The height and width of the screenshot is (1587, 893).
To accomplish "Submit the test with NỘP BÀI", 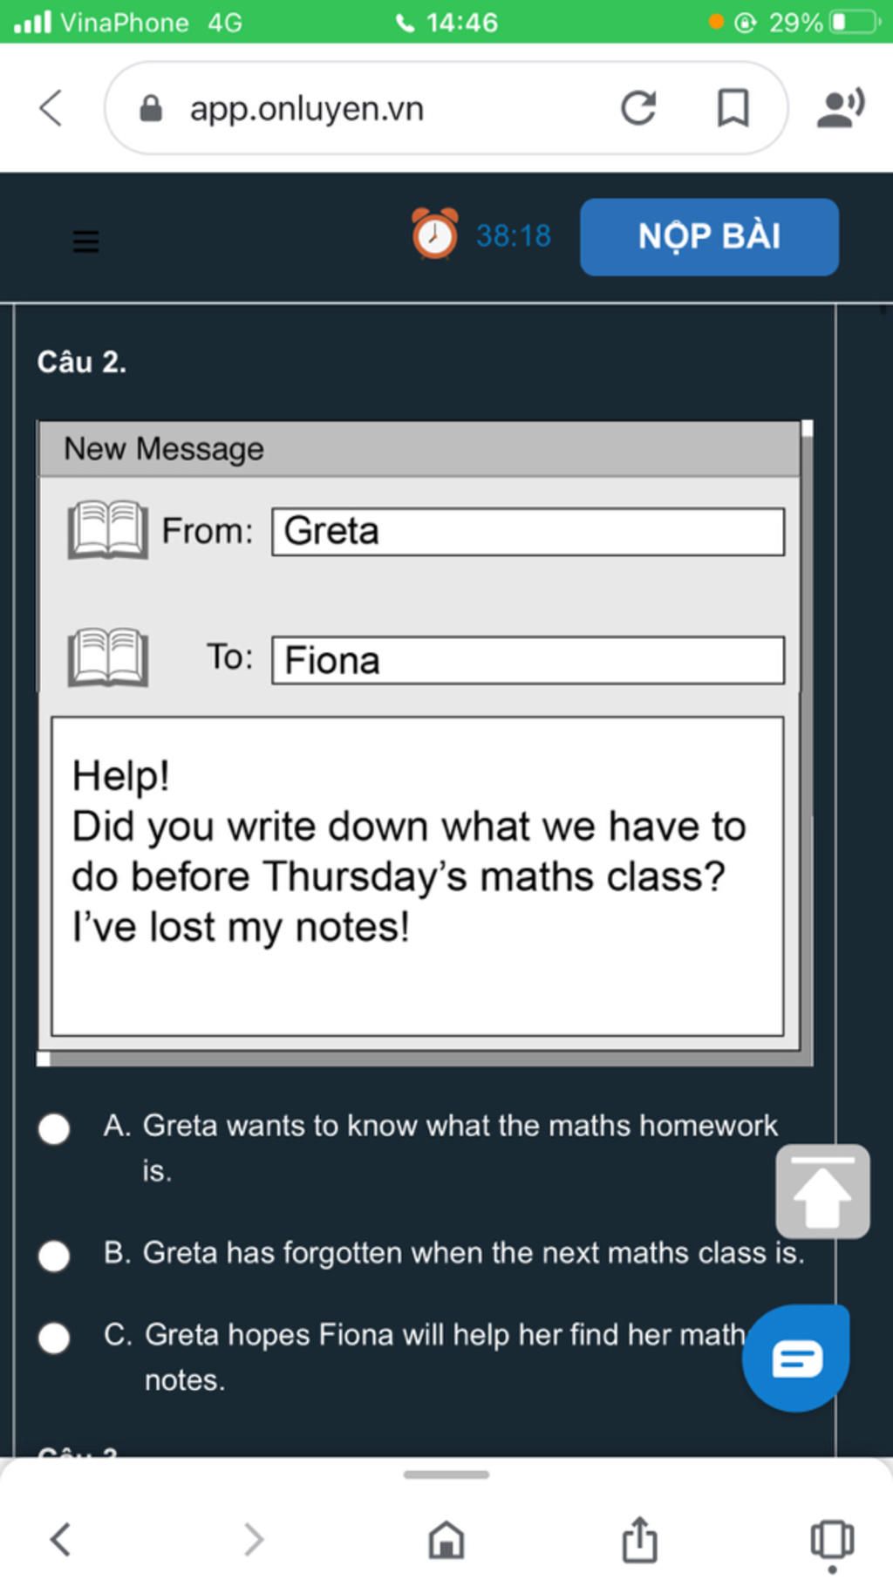I will (709, 236).
